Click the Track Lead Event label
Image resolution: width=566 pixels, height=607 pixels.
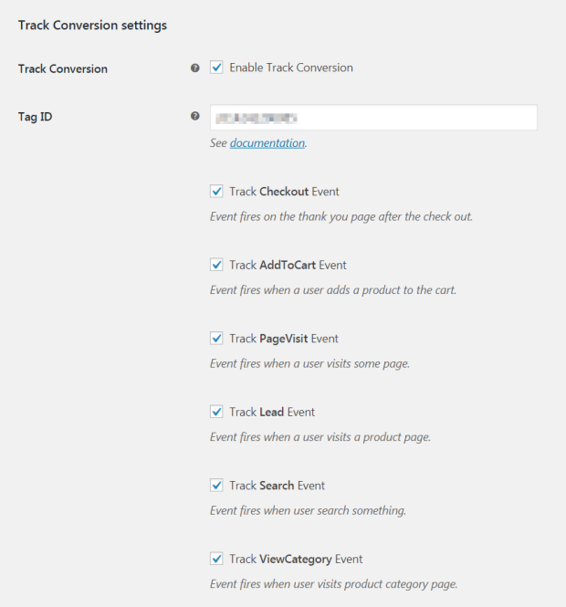click(x=272, y=412)
